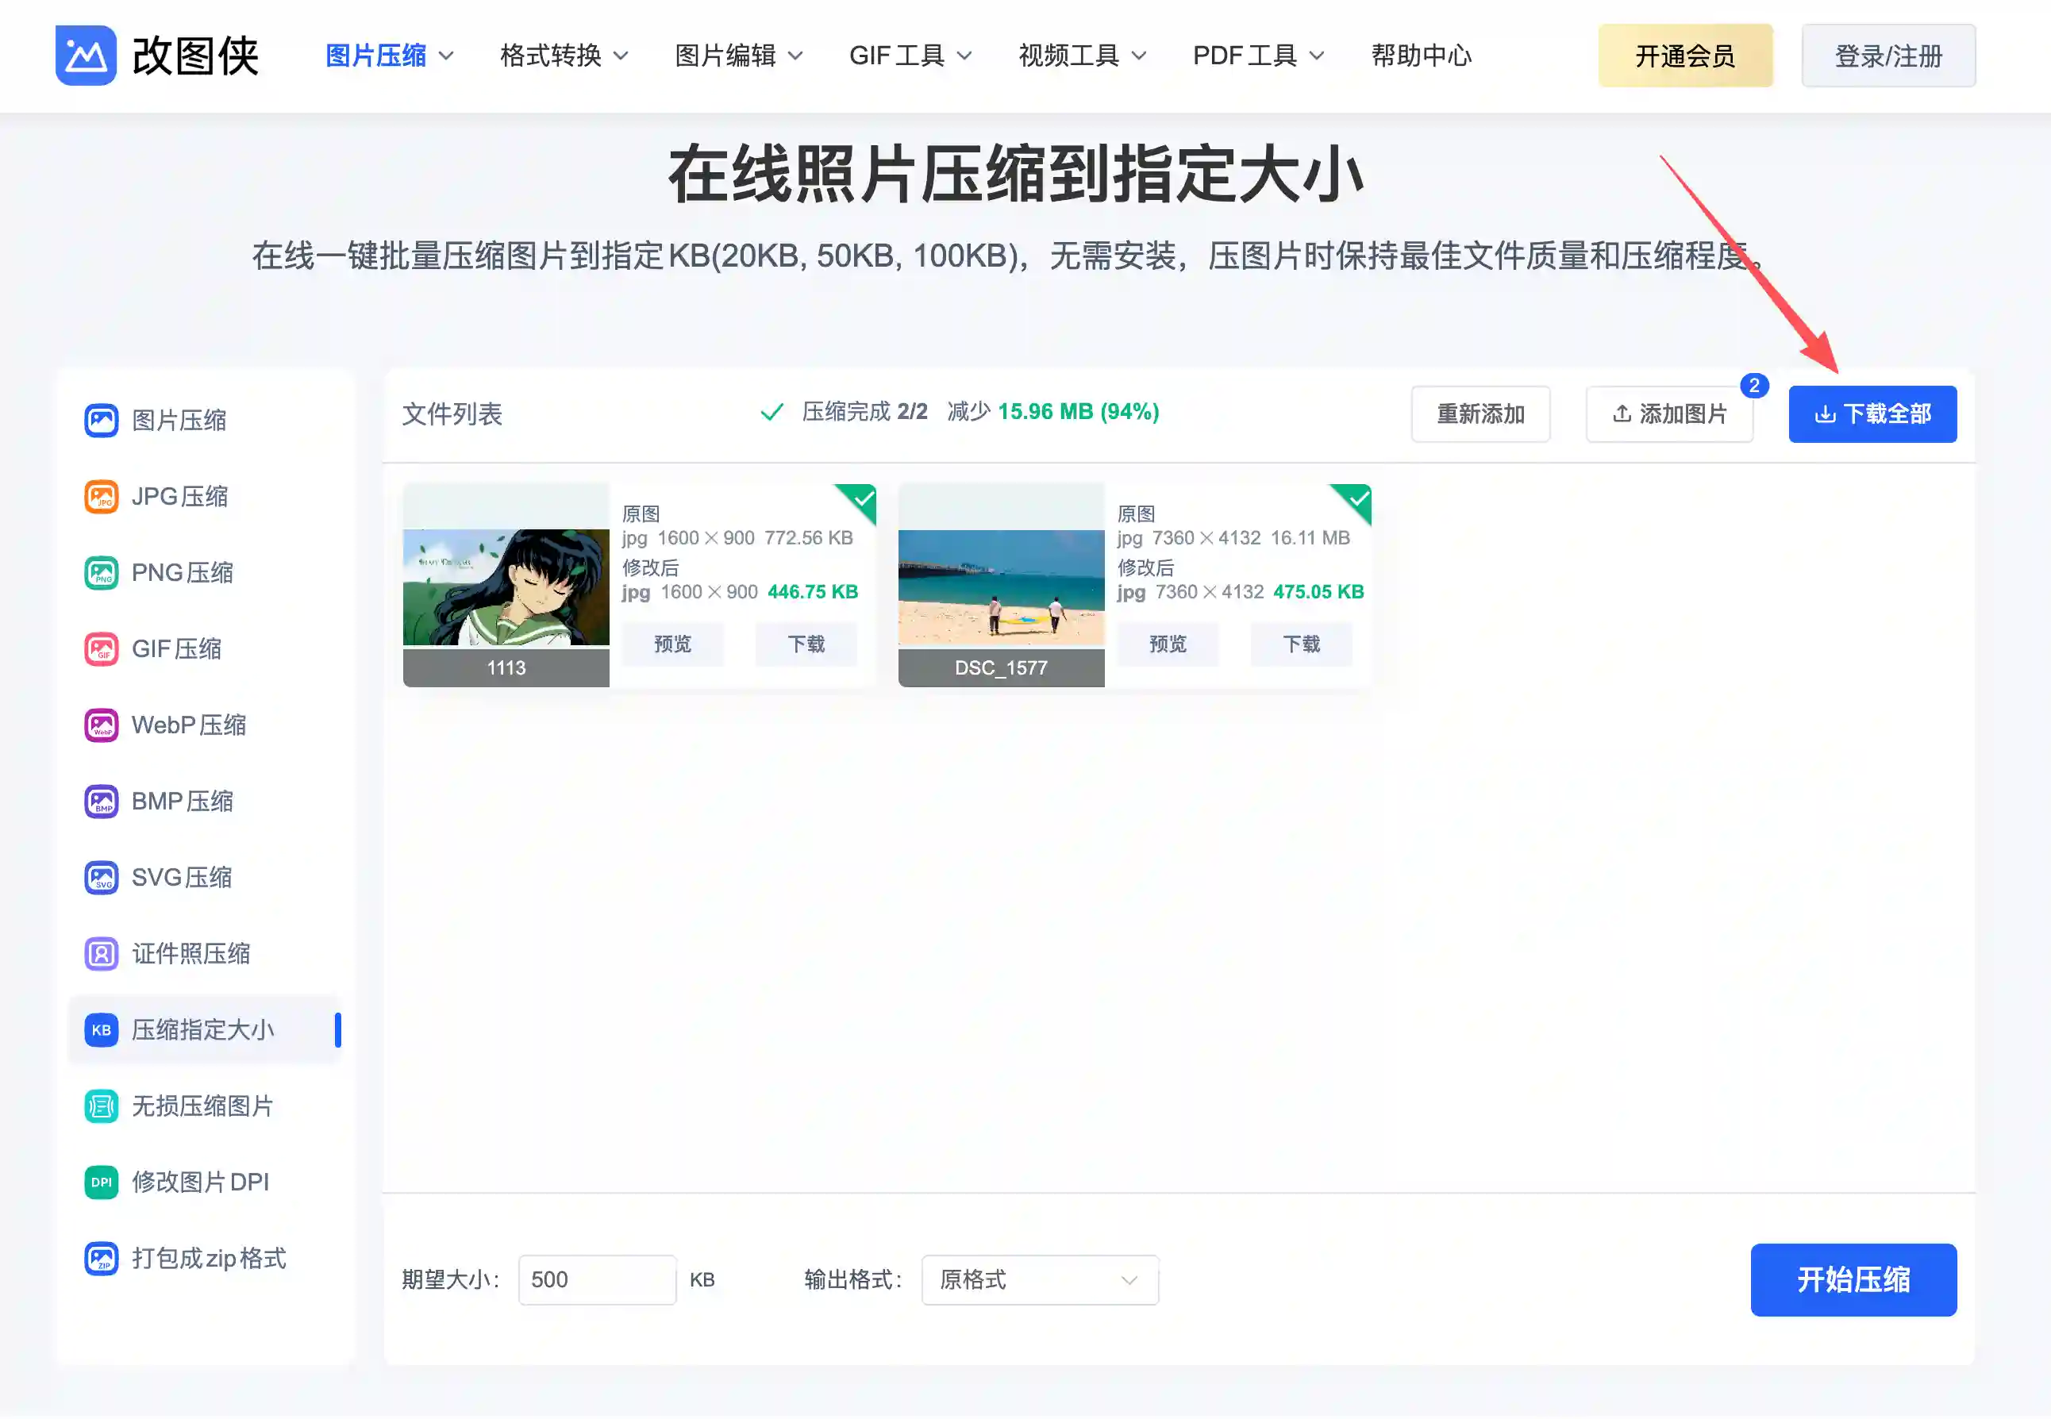Viewport: 2051px width, 1419px height.
Task: Open the GIF压缩 tool
Action: (177, 648)
